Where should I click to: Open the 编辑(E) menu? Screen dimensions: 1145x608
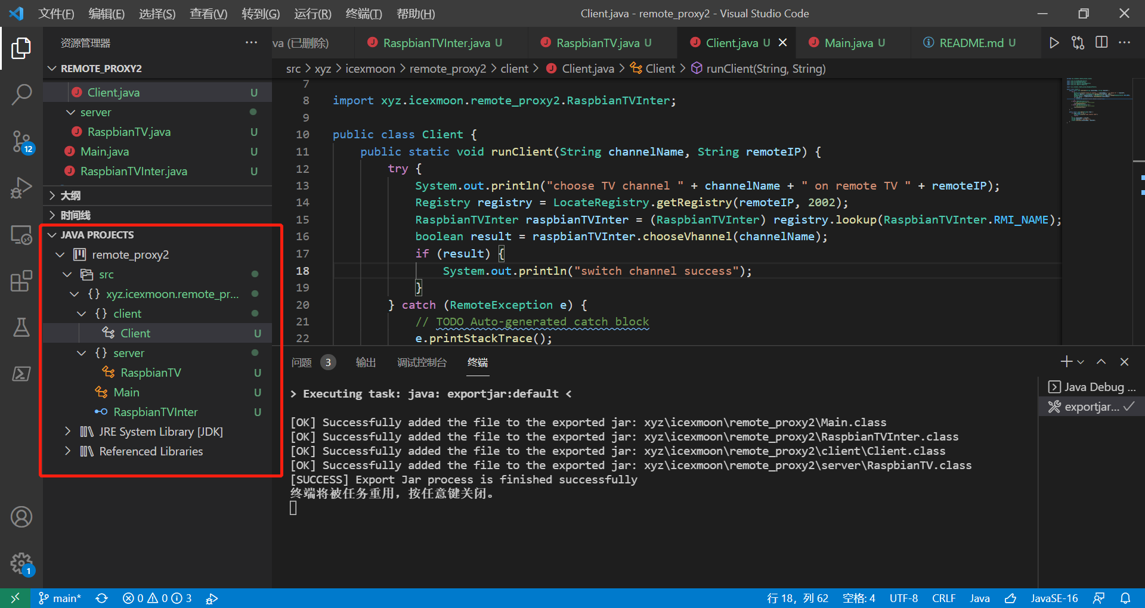coord(107,14)
